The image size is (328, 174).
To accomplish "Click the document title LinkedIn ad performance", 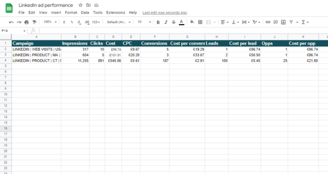I will [x=46, y=5].
